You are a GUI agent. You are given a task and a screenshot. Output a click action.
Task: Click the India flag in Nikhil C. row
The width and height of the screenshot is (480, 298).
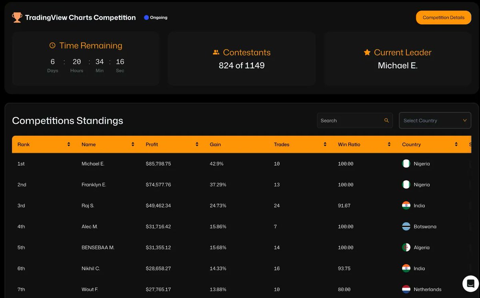(406, 268)
